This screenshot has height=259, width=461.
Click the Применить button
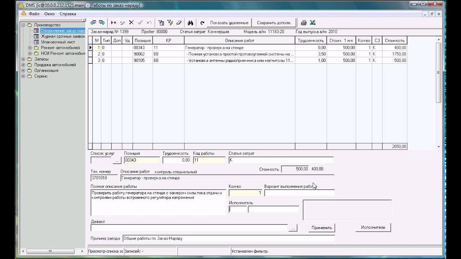322,228
